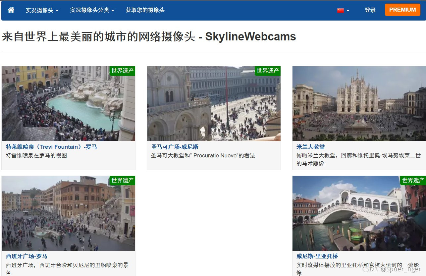Expand the 实况摄像头分类 dropdown menu
This screenshot has width=426, height=276.
point(92,10)
